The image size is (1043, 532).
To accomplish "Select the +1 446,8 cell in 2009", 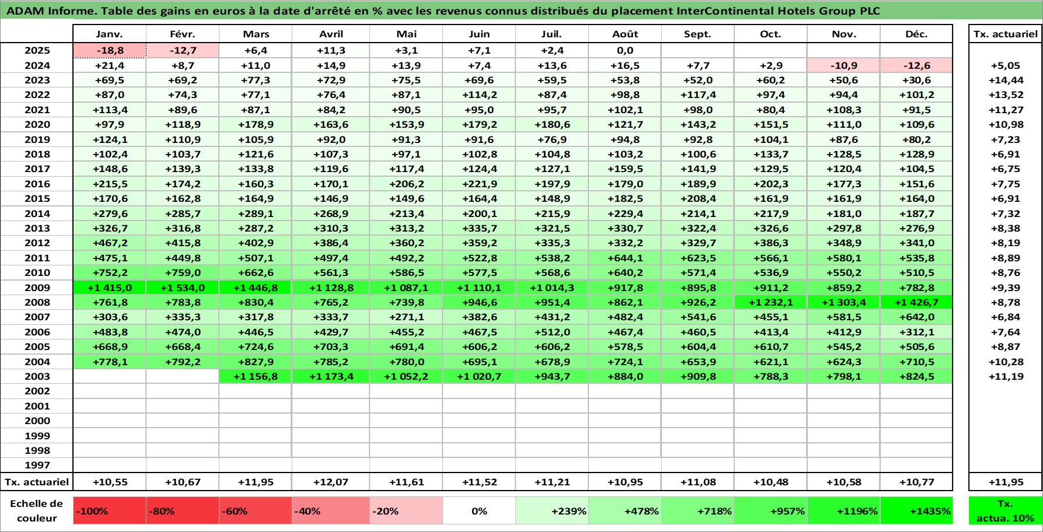I will click(255, 287).
